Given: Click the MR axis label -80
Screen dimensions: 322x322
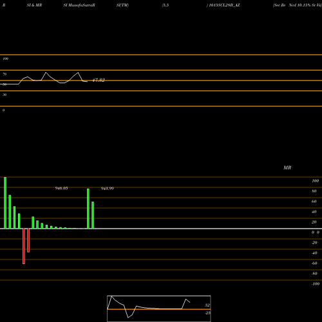Looking at the screenshot, I should (x=314, y=274).
